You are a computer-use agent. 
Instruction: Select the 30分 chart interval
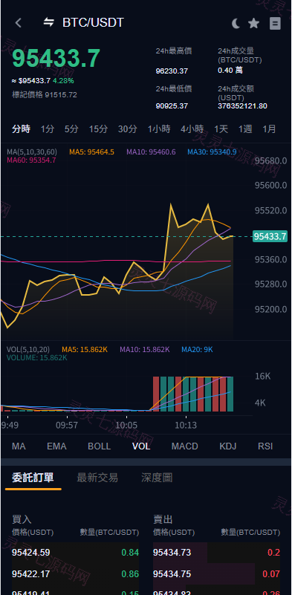(127, 129)
